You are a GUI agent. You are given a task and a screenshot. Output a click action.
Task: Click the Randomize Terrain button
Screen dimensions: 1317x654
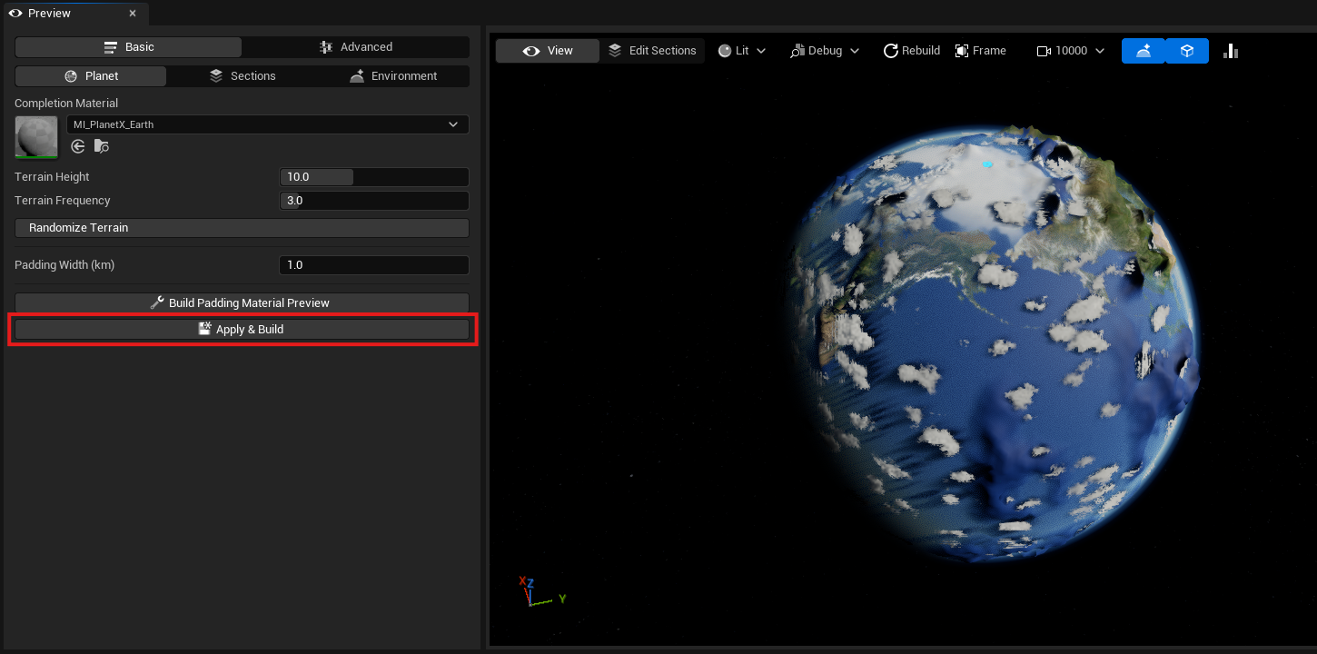[242, 228]
